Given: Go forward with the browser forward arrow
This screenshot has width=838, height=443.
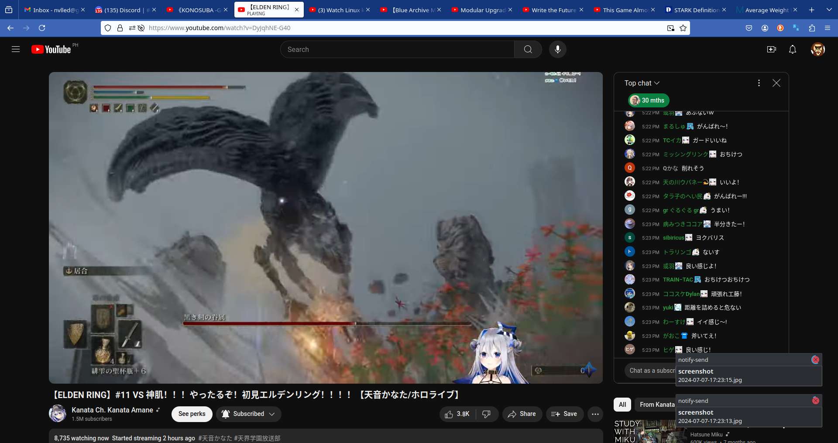Looking at the screenshot, I should pyautogui.click(x=26, y=28).
